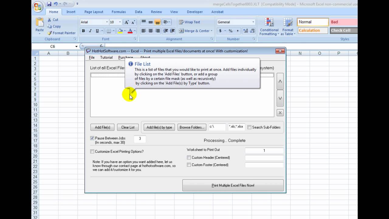The height and width of the screenshot is (219, 389).
Task: Click the Add file(s) by type button
Action: pos(159,127)
